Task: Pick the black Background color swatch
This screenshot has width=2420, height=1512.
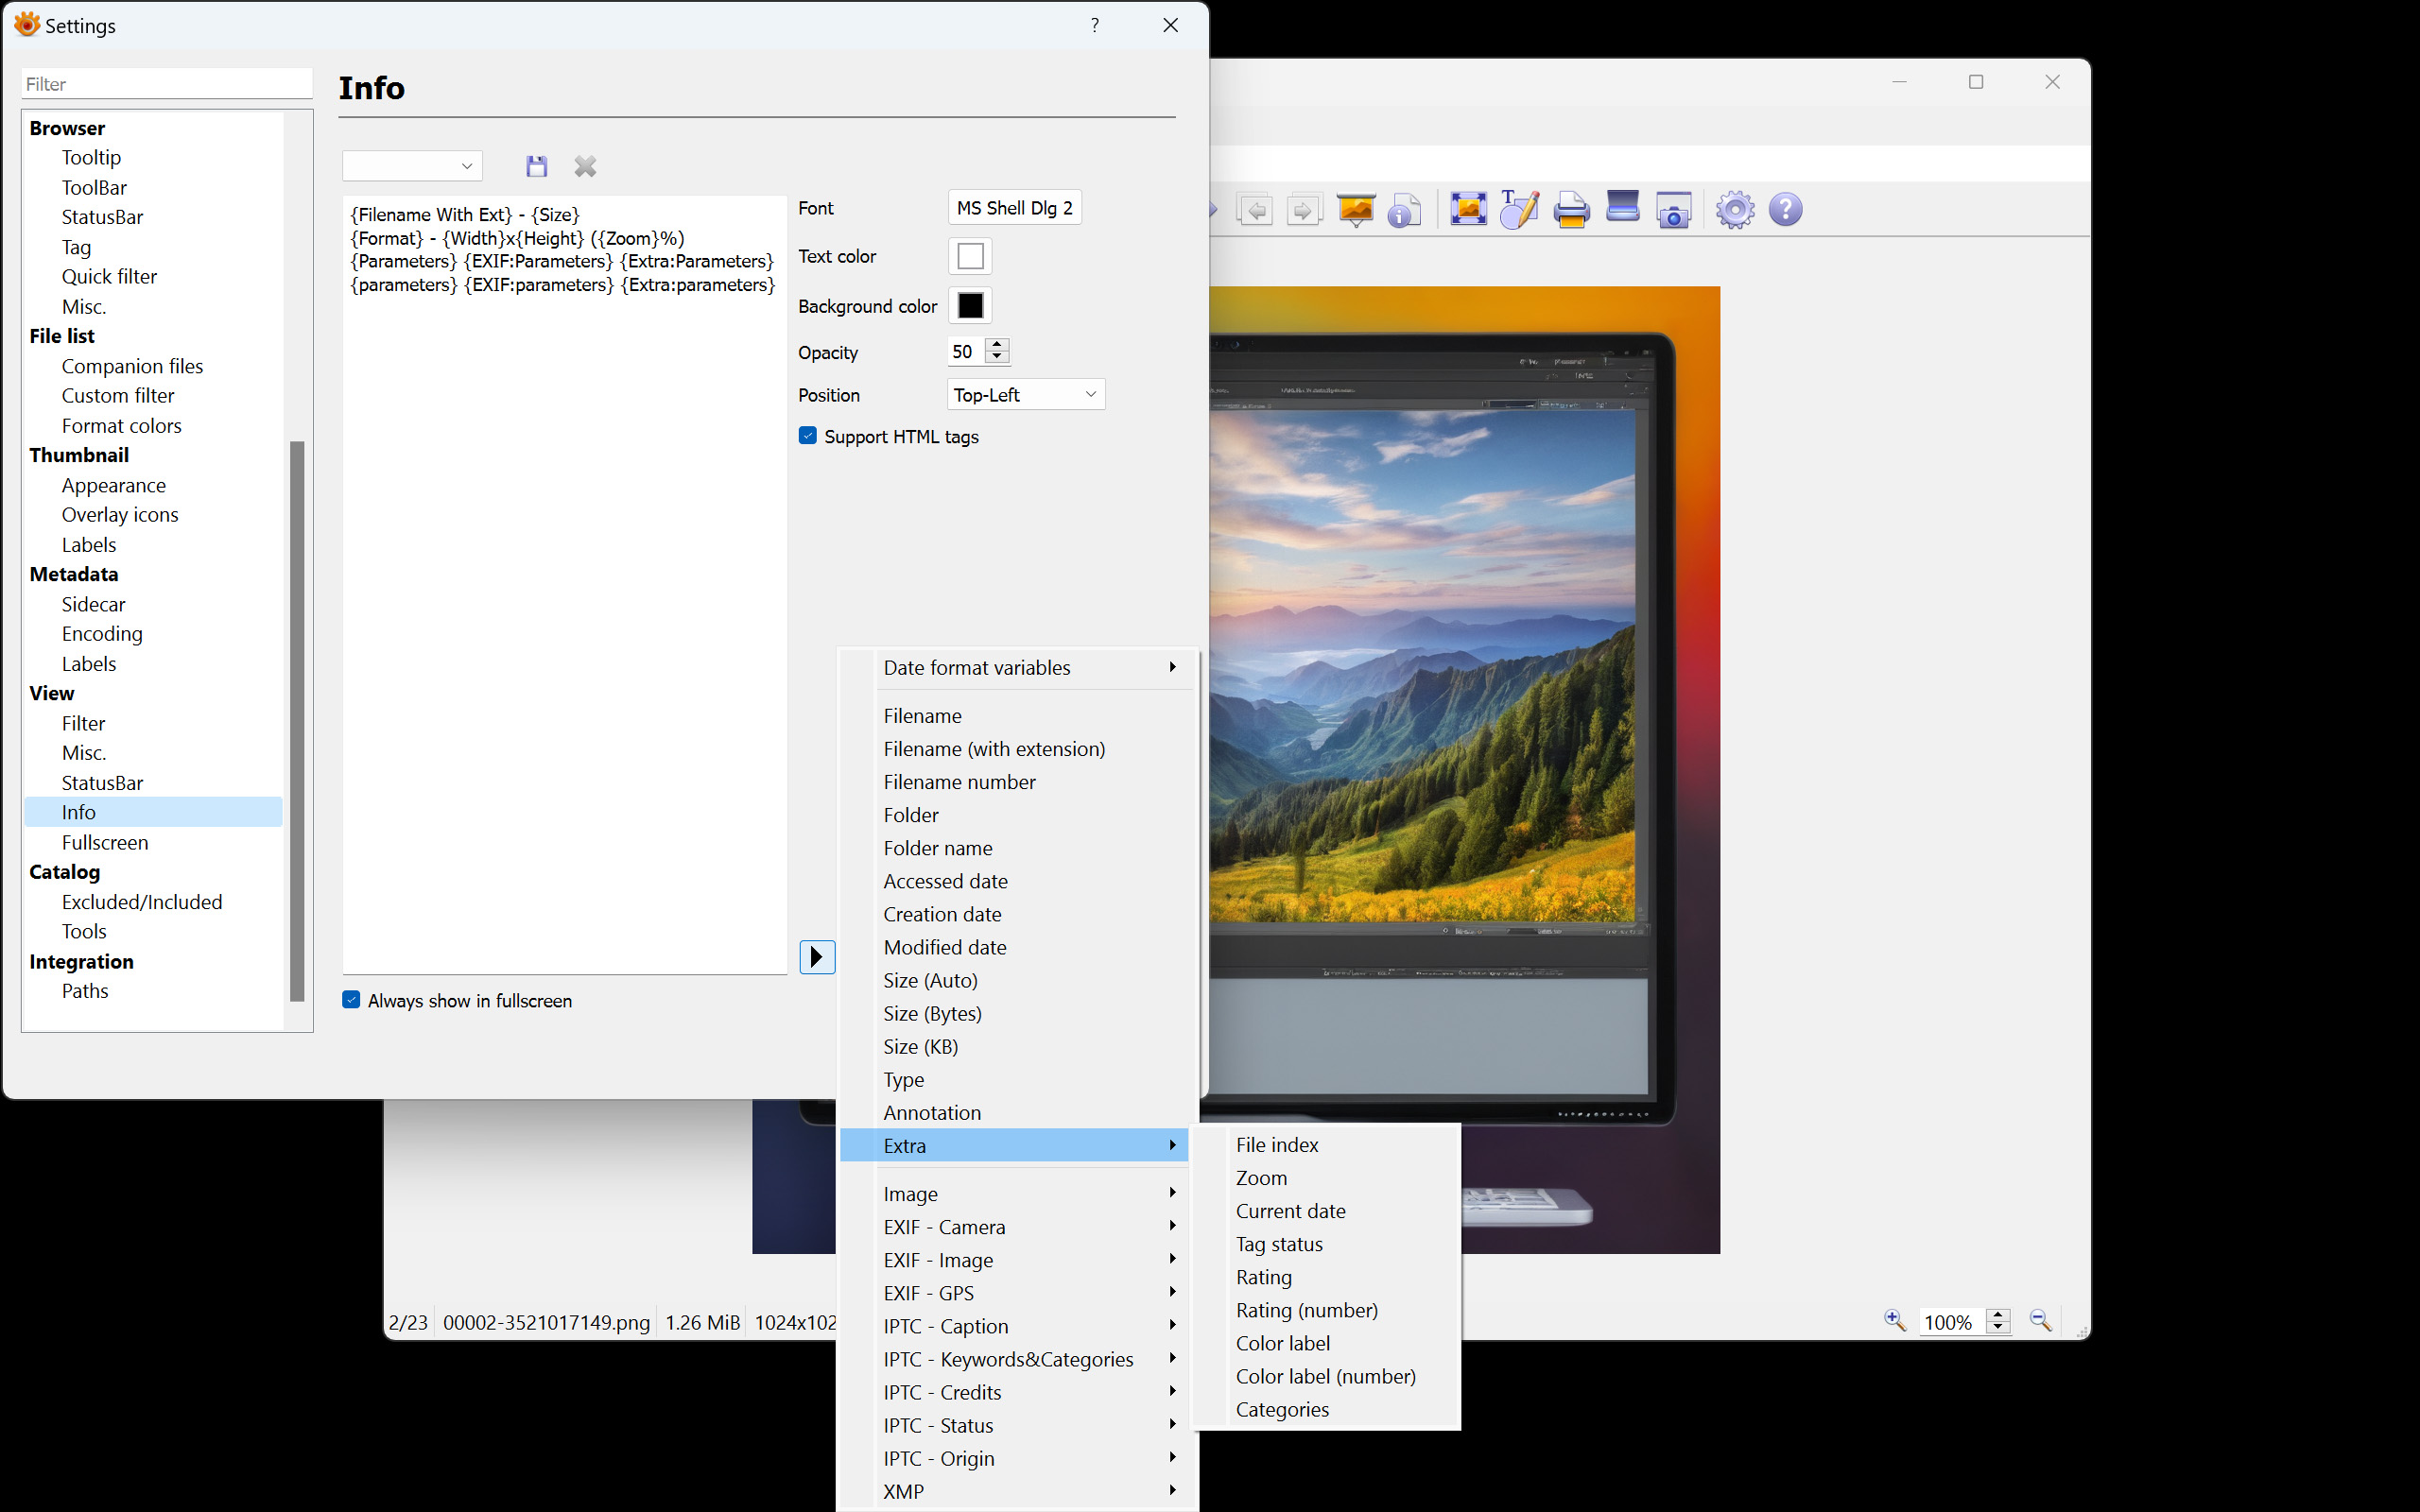Action: point(970,305)
